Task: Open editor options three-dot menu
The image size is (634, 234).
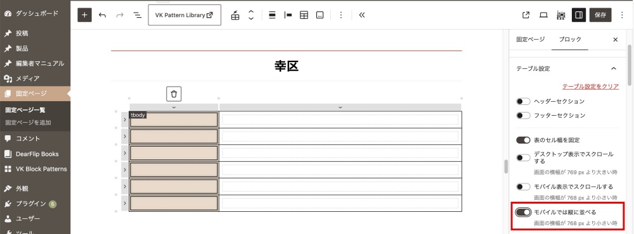Action: tap(622, 15)
